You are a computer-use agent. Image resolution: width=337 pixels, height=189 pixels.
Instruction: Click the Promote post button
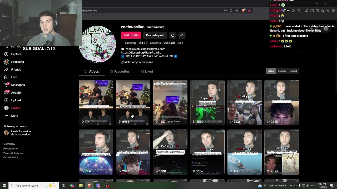click(x=155, y=35)
